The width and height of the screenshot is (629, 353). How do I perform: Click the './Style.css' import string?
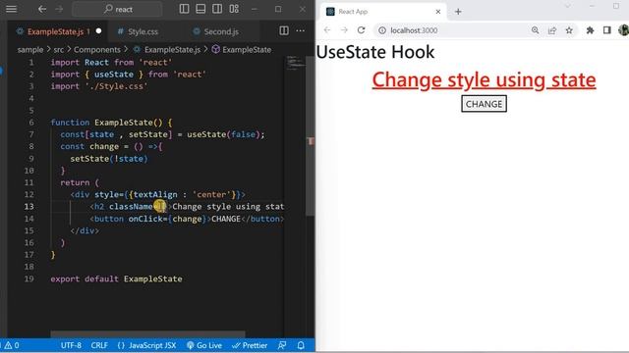116,86
